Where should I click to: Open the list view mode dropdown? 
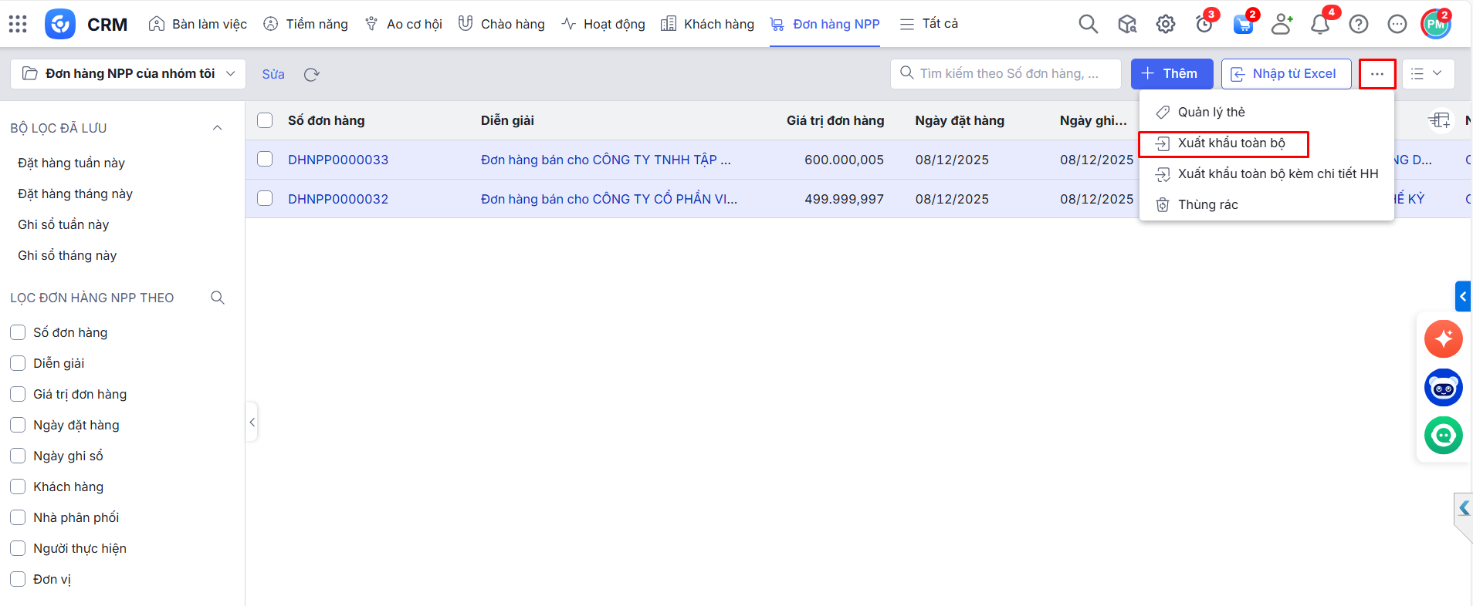point(1427,74)
